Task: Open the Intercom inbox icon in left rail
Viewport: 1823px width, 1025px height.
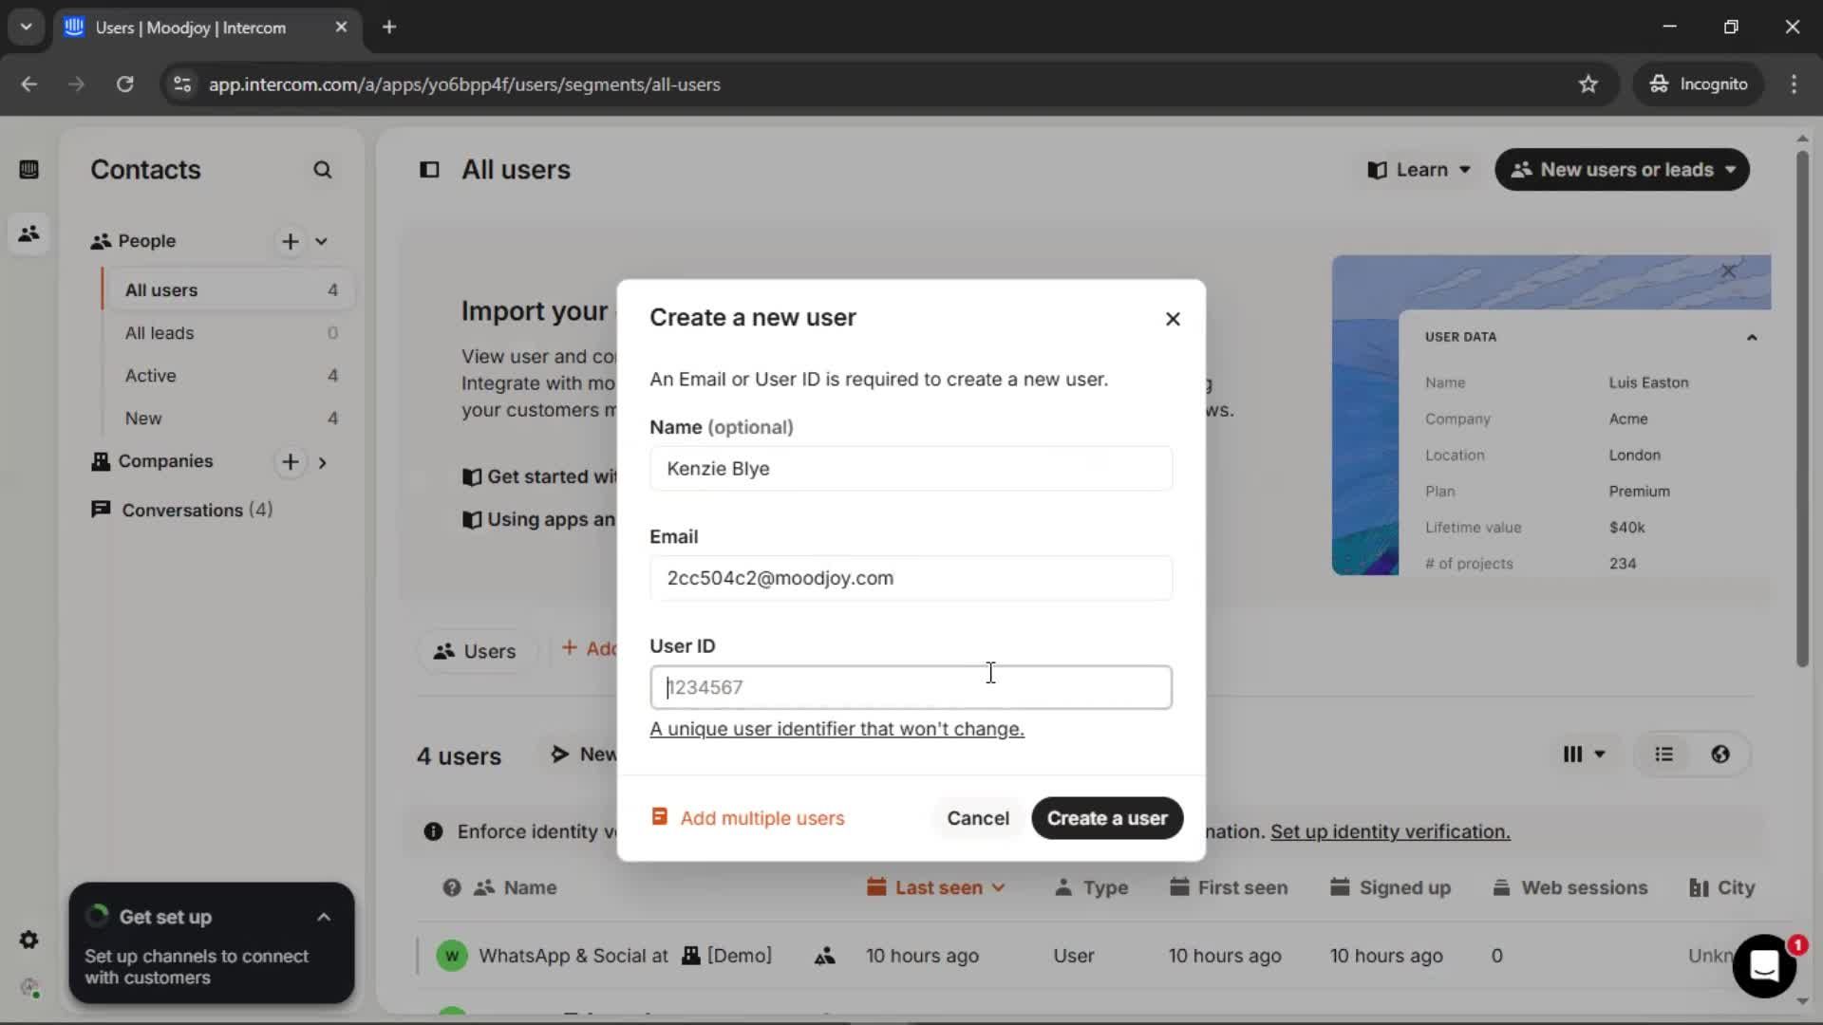Action: tap(28, 169)
